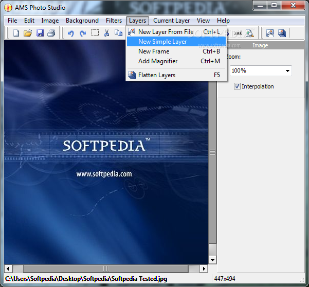
Task: Cut selection with the scissors icon
Action: pyautogui.click(x=106, y=33)
